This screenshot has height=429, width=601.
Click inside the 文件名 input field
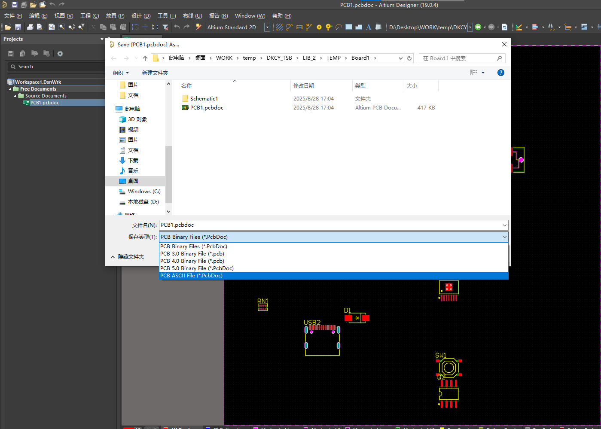click(x=331, y=225)
